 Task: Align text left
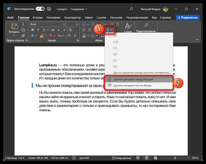(x=84, y=30)
